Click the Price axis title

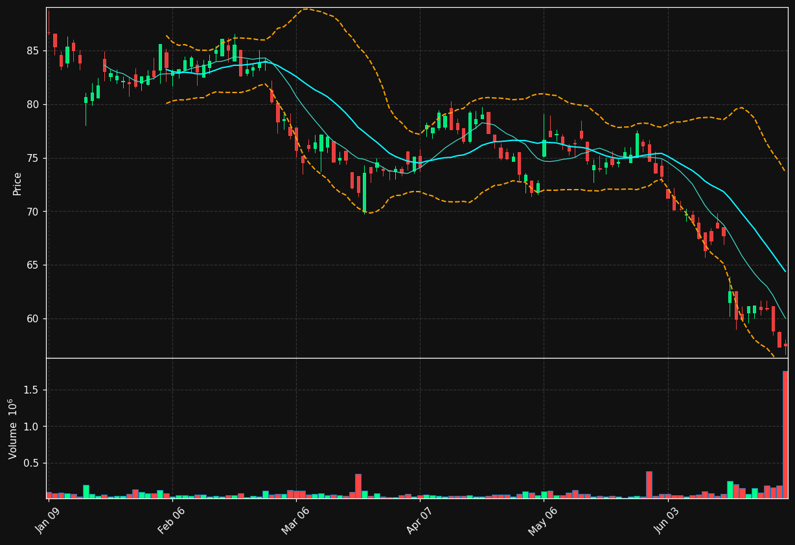pyautogui.click(x=17, y=183)
